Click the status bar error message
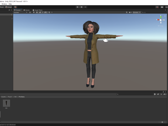This screenshot has height=126, width=168. click(x=8, y=125)
